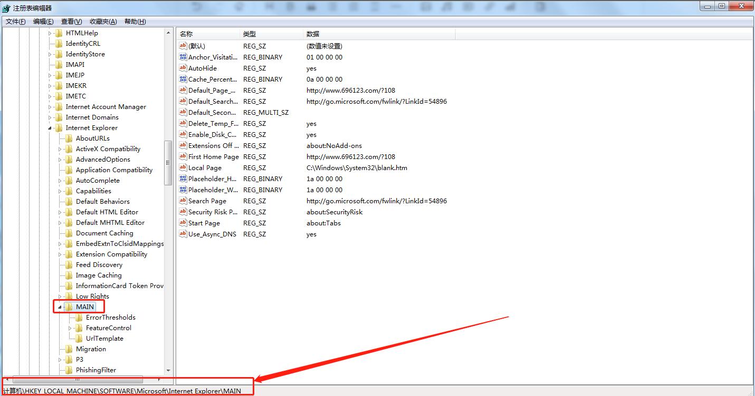
Task: Open the 查看(V) menu
Action: pyautogui.click(x=71, y=22)
